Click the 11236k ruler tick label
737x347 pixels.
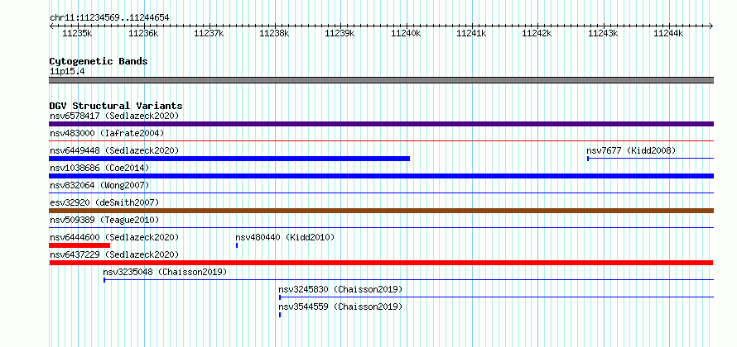143,34
